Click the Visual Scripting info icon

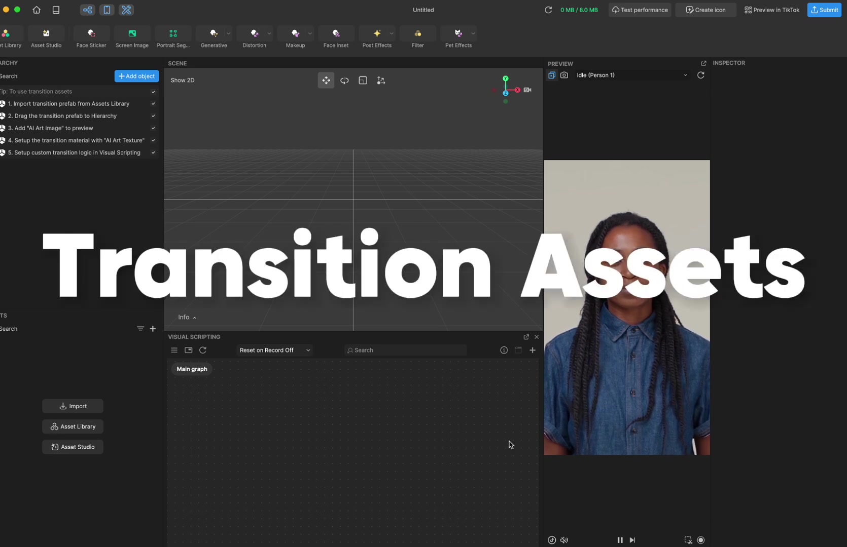[504, 350]
